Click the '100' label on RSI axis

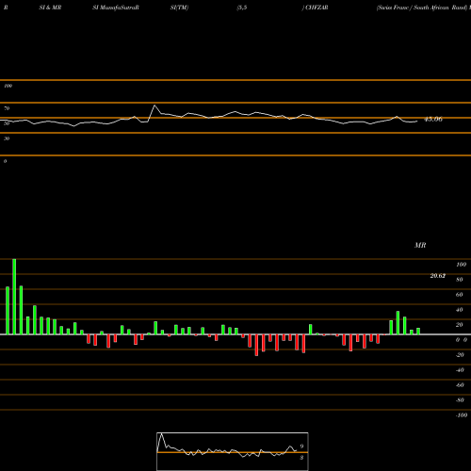tap(8, 86)
